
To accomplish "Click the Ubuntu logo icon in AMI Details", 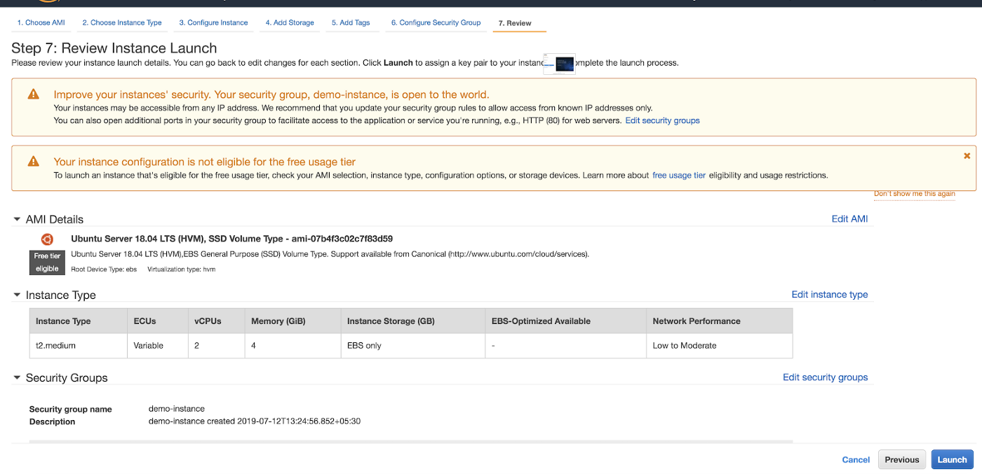I will click(x=47, y=239).
